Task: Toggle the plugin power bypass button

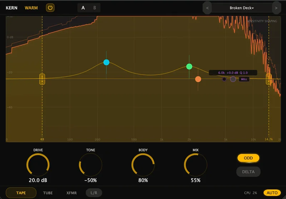Action: (50, 8)
